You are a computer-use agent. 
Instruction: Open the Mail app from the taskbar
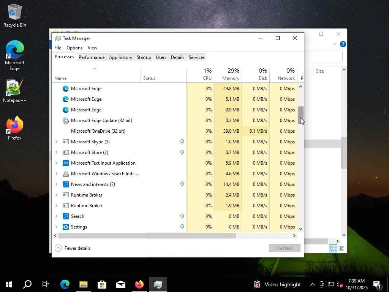click(120, 284)
